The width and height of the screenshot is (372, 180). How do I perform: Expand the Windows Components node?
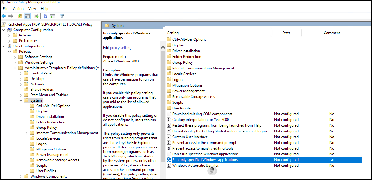(21, 176)
